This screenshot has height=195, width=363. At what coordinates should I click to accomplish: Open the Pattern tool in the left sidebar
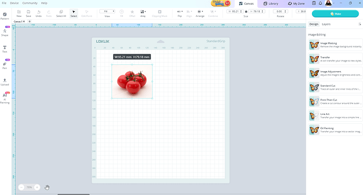pyautogui.click(x=5, y=16)
